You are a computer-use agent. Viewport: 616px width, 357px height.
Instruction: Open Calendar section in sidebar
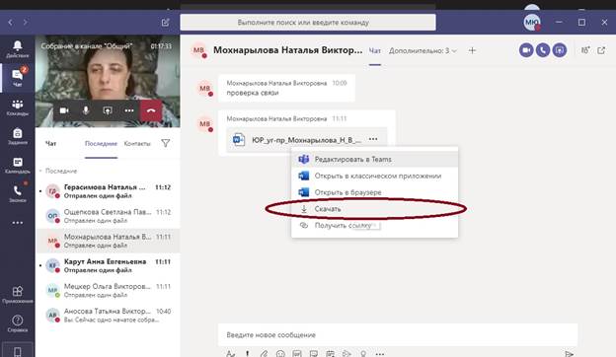(18, 165)
